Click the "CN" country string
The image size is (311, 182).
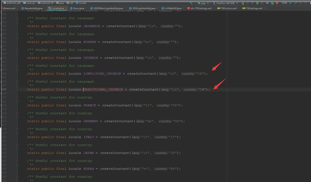coord(200,74)
